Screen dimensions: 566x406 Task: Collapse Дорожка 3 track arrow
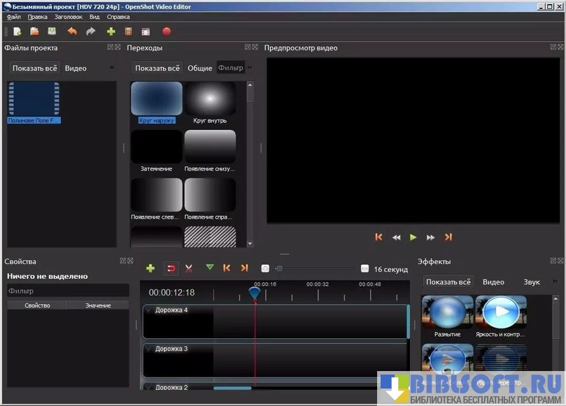point(148,349)
